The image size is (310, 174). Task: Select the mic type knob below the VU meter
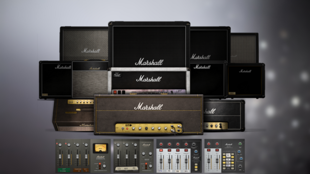[104, 166]
